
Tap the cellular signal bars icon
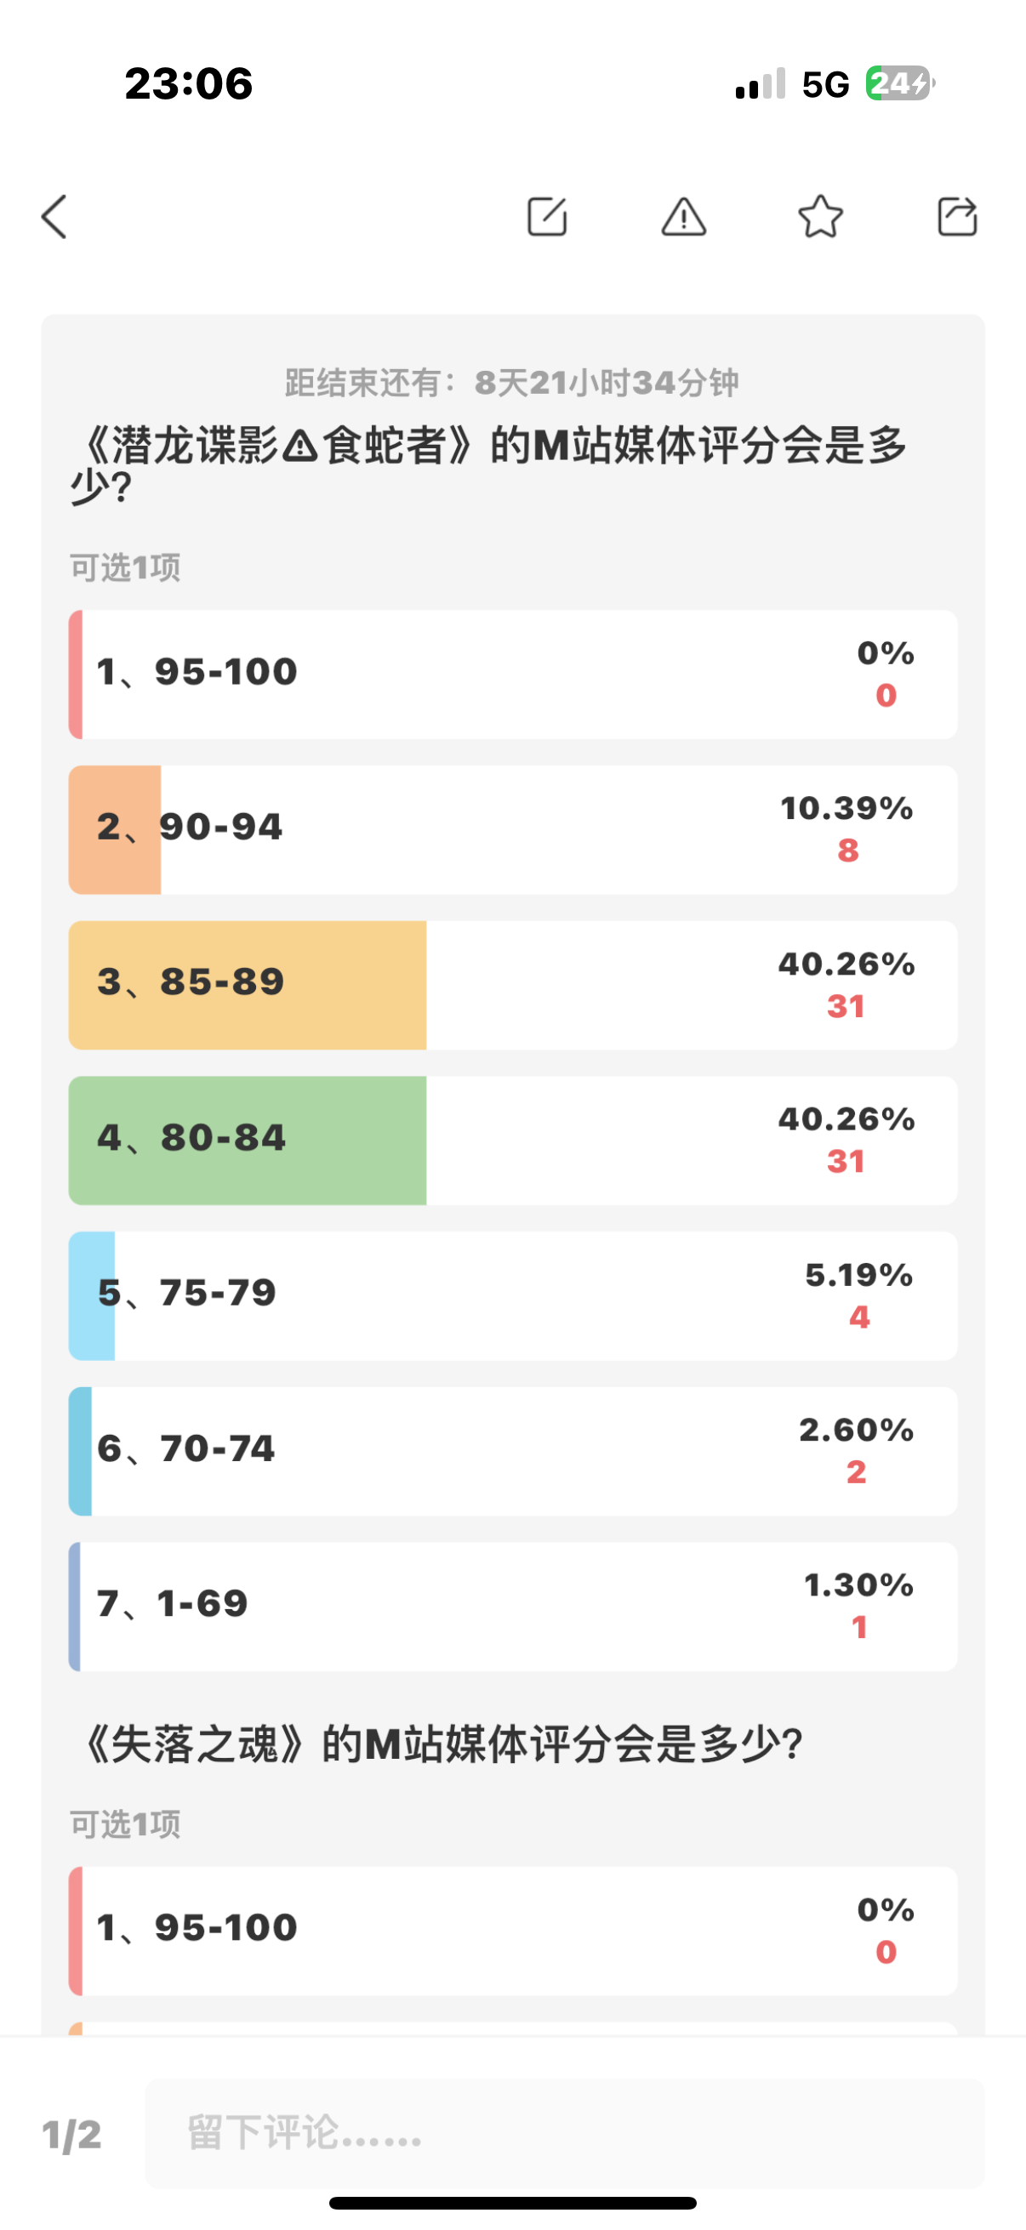coord(761,84)
